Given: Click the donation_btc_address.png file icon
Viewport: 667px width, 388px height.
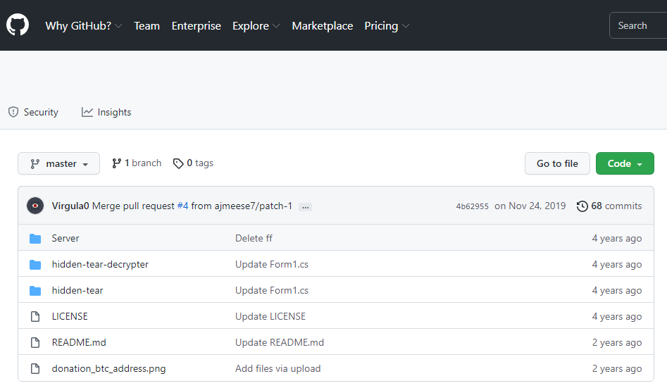Looking at the screenshot, I should [35, 368].
